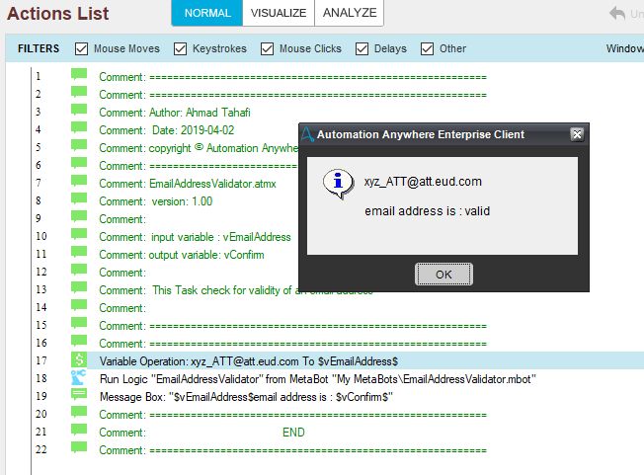This screenshot has width=644, height=475.
Task: Click the Variable Operation dollar icon on line 17
Action: [x=79, y=360]
